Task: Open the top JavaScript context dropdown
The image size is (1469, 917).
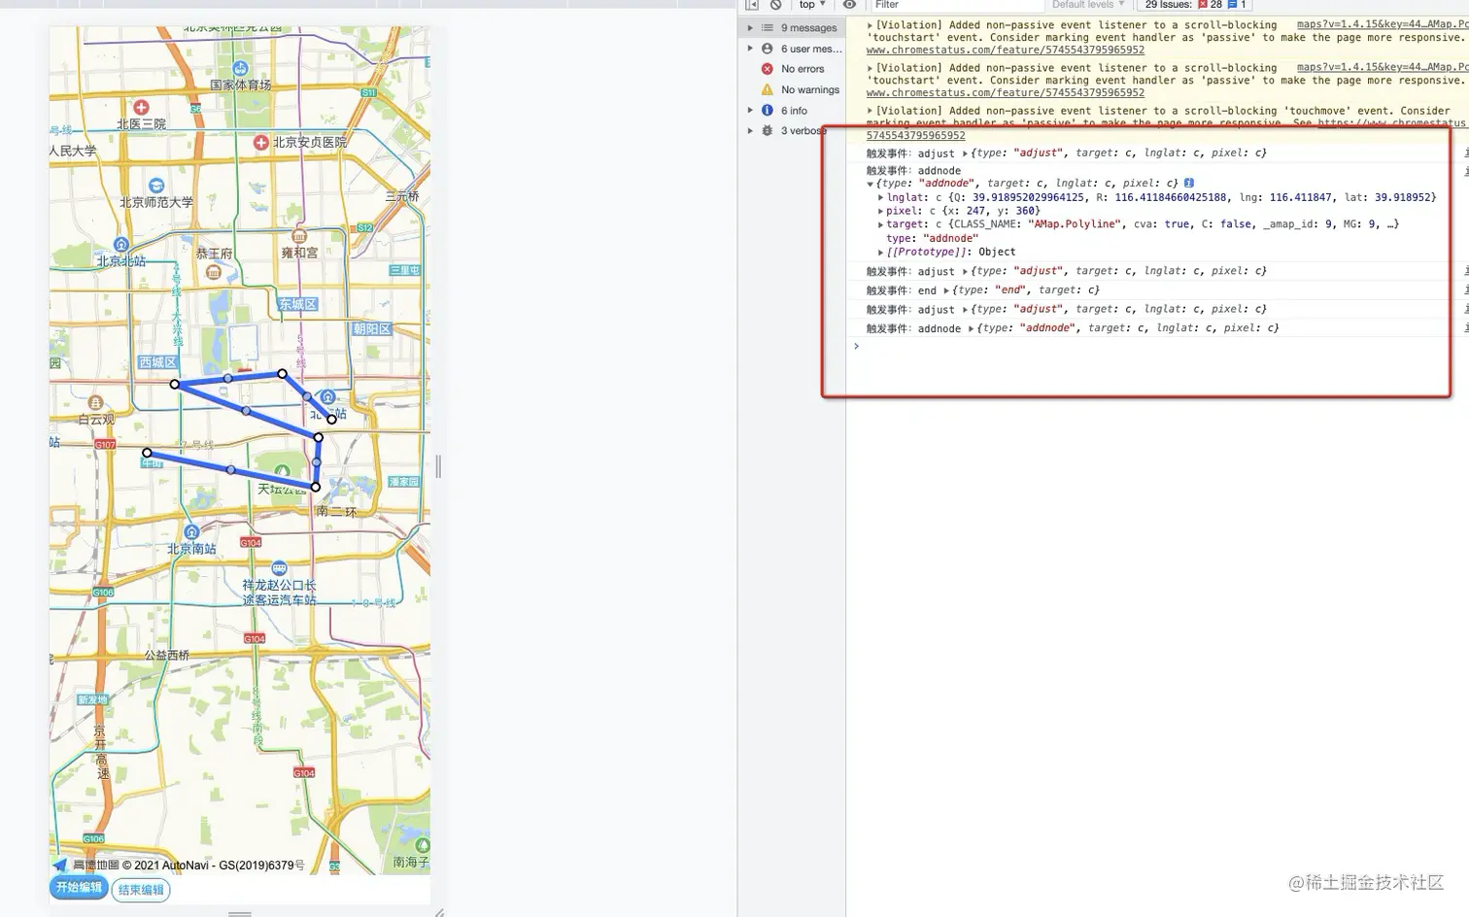Action: 812,5
